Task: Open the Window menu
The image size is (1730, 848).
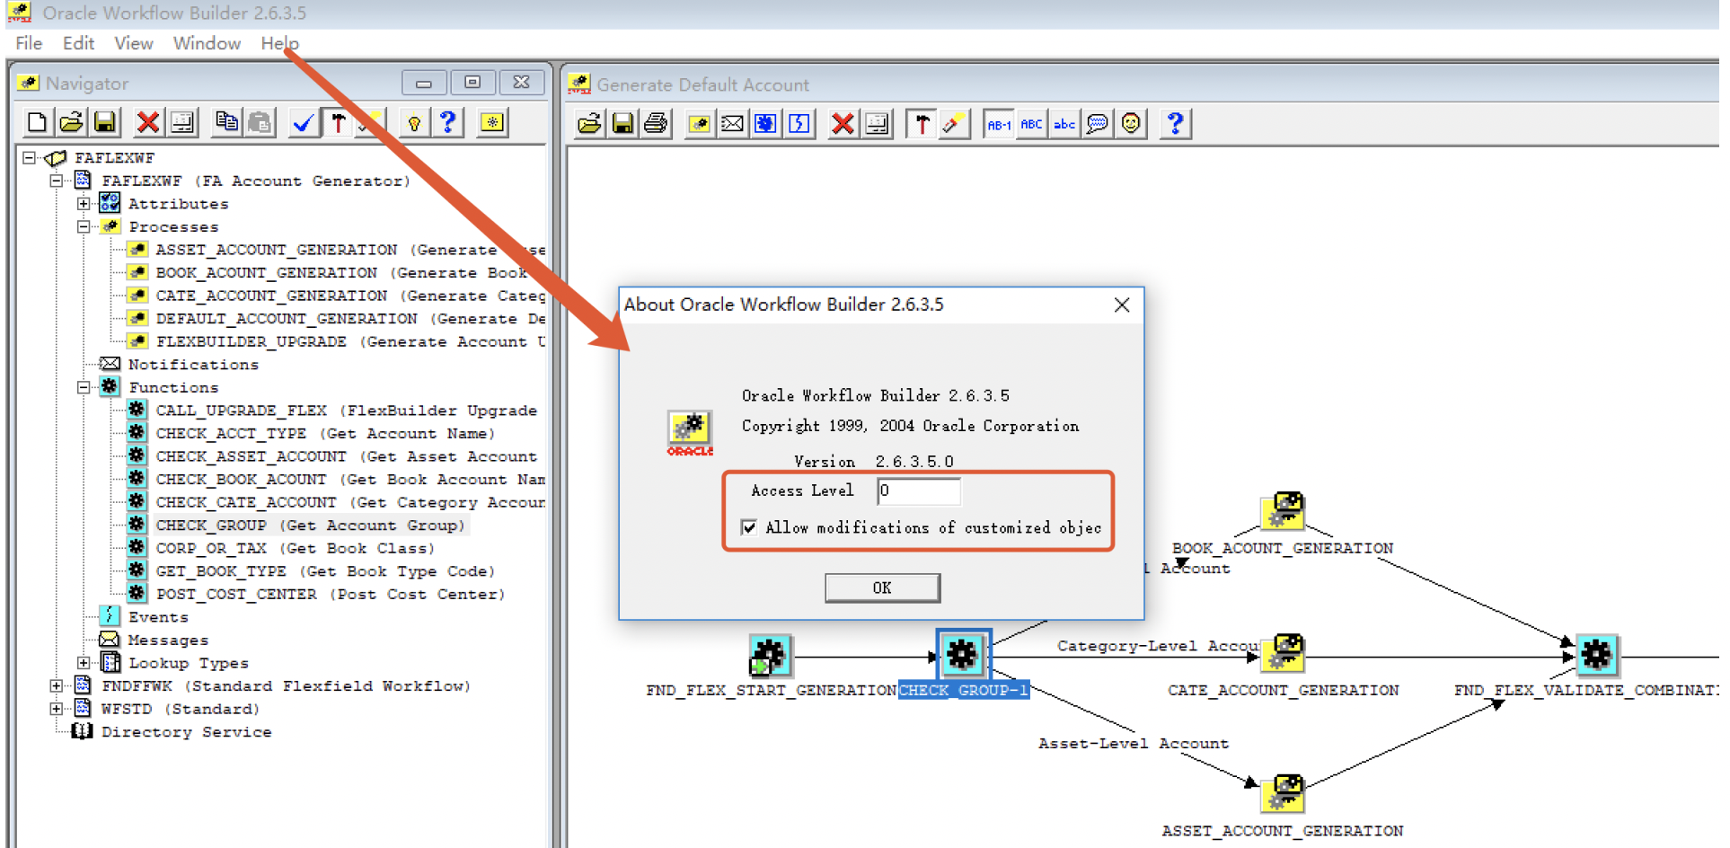Action: click(207, 43)
